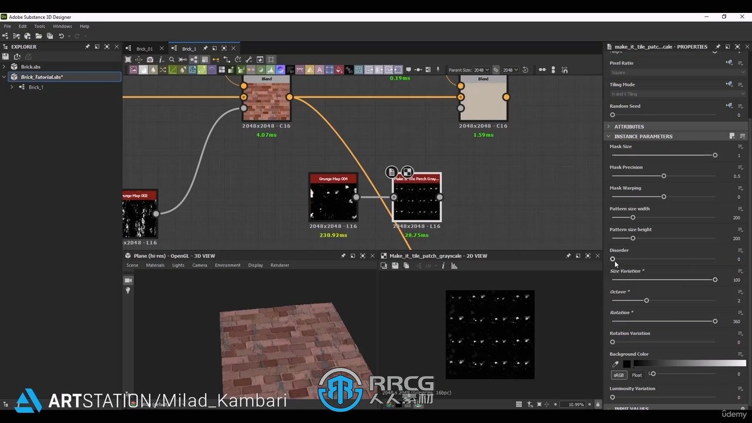Pin the Explorer panel

click(88, 46)
